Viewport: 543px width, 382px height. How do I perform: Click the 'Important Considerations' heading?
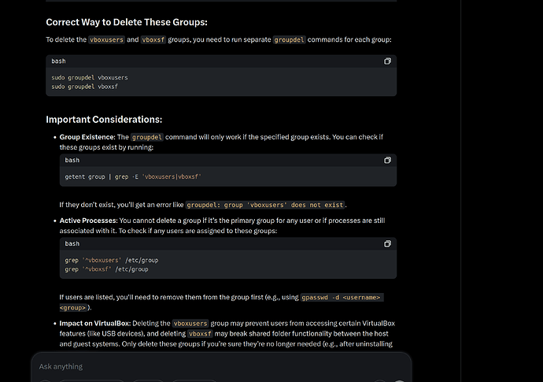coord(104,120)
